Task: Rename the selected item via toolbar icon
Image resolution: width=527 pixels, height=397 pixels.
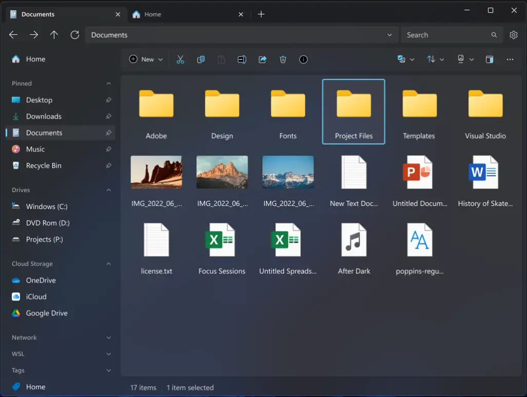Action: click(242, 59)
